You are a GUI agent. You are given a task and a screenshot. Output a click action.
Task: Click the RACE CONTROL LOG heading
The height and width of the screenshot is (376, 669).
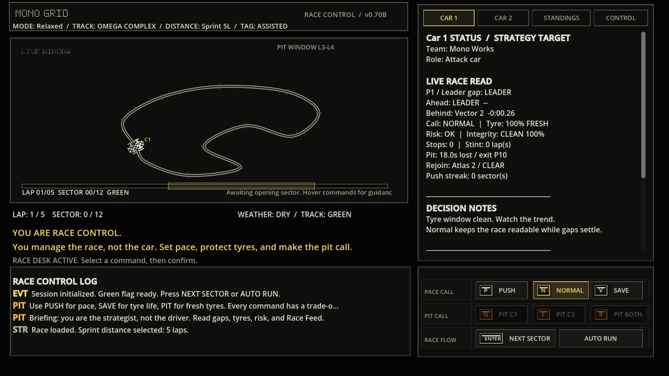pos(55,281)
